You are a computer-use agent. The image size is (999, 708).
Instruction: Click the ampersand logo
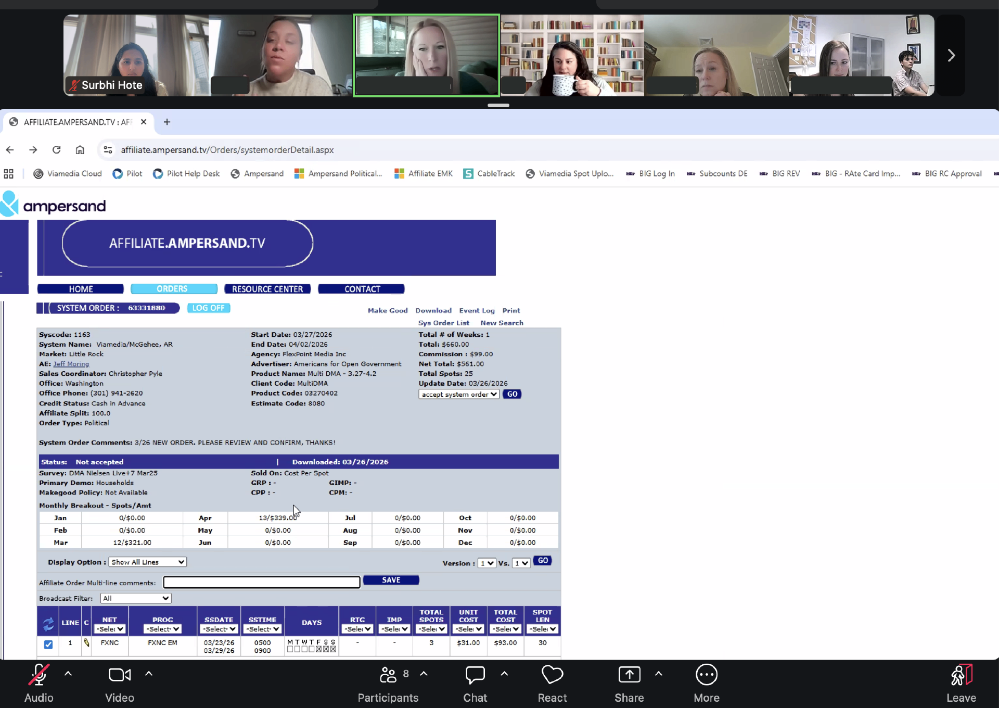[53, 204]
